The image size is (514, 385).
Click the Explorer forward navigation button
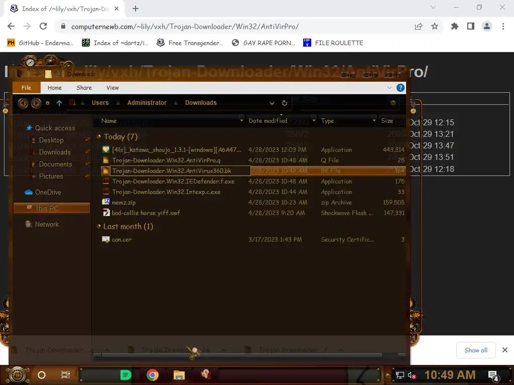[x=36, y=103]
